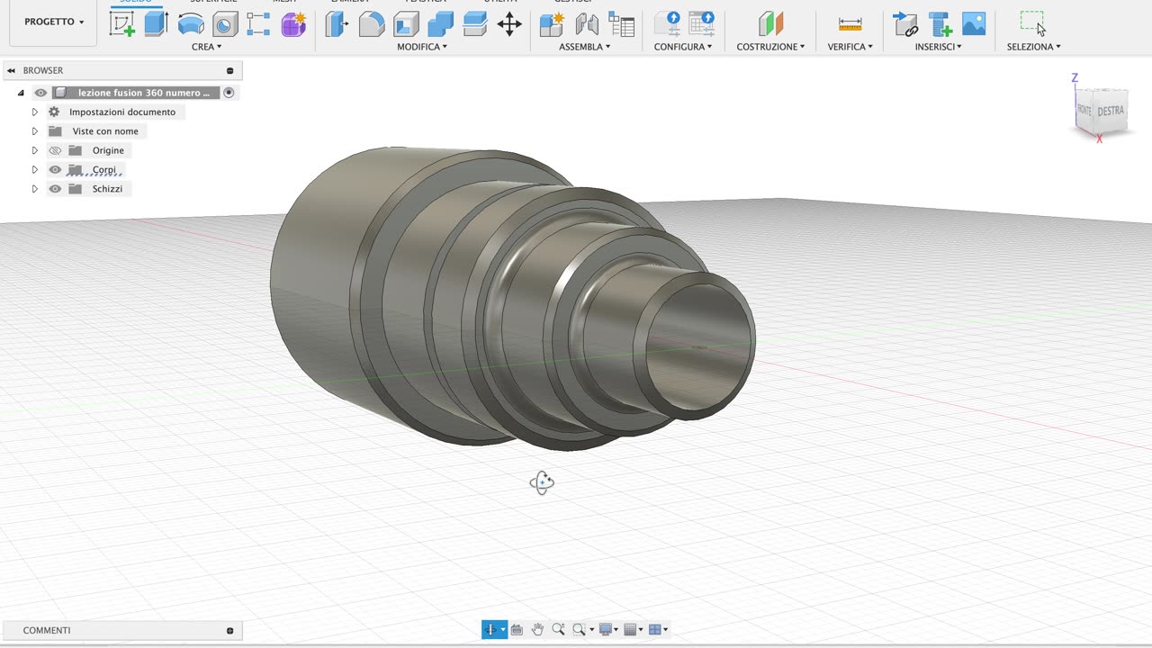Open the Orbit type dropdown arrow
This screenshot has width=1152, height=648.
point(503,630)
